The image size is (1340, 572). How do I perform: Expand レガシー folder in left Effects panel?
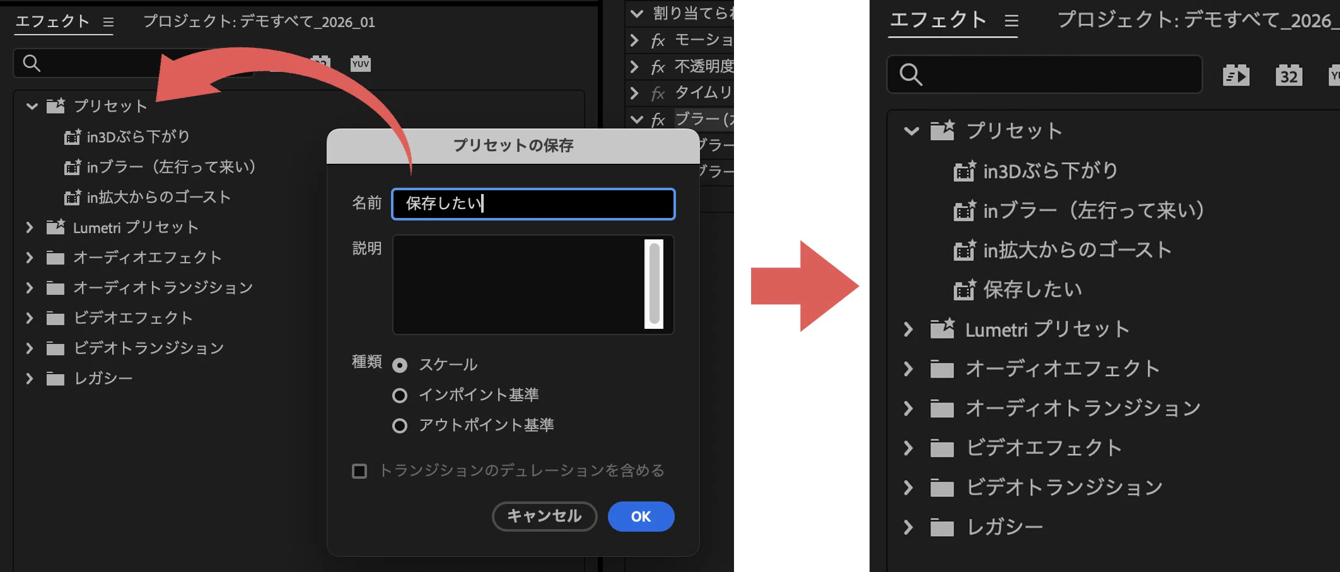(x=29, y=379)
